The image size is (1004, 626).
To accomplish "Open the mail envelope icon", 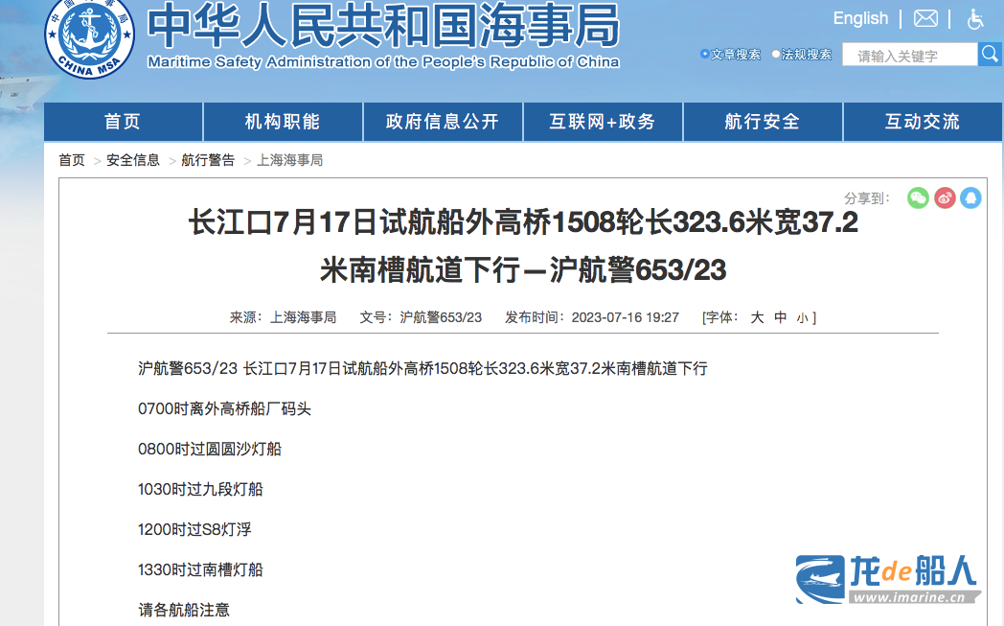I will 925,18.
